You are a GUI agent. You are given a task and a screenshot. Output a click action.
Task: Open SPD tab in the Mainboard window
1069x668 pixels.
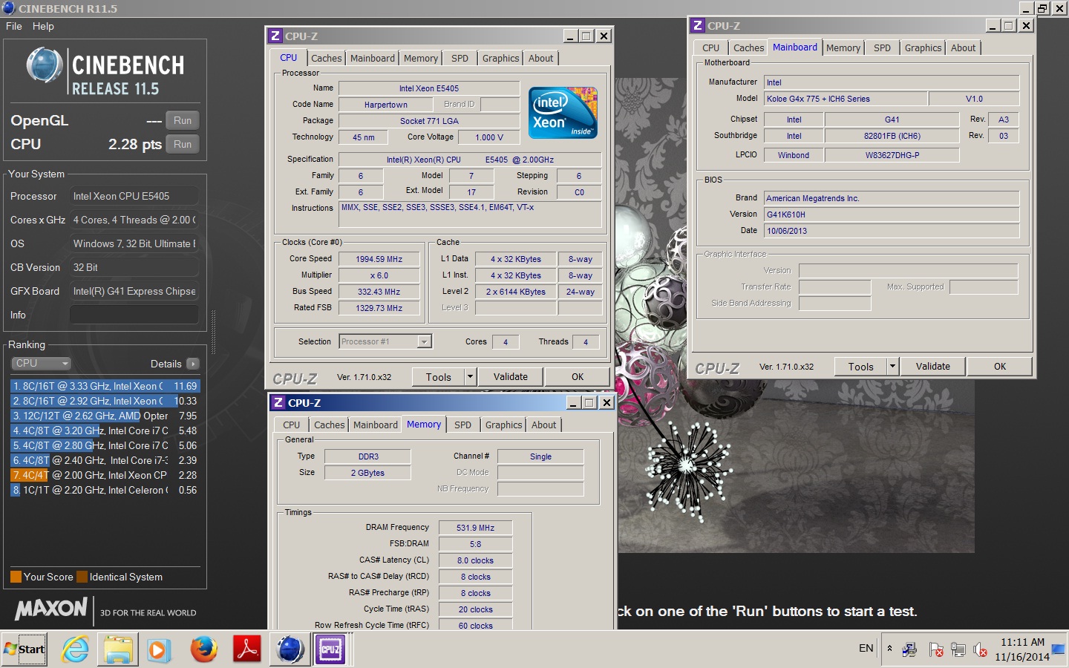882,48
